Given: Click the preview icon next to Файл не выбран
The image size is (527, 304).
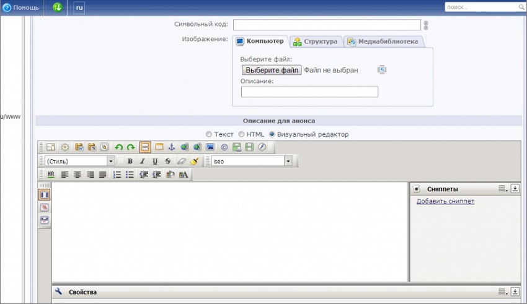Looking at the screenshot, I should [382, 70].
